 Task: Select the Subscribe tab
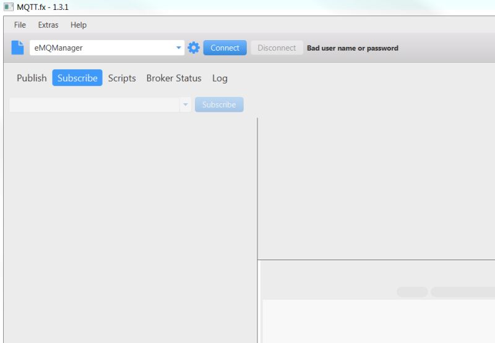tap(77, 78)
